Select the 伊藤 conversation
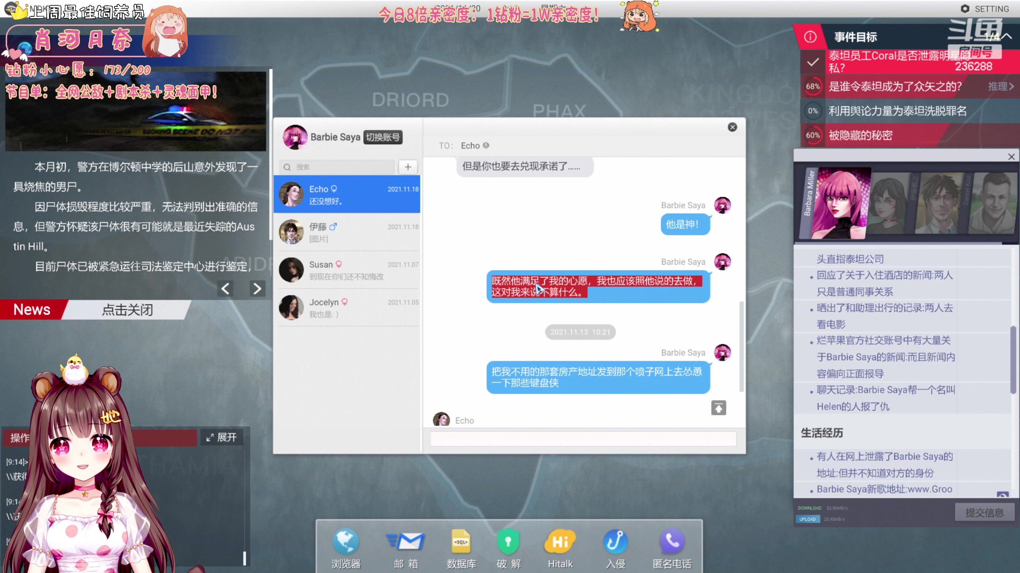Image resolution: width=1020 pixels, height=573 pixels. tap(347, 232)
